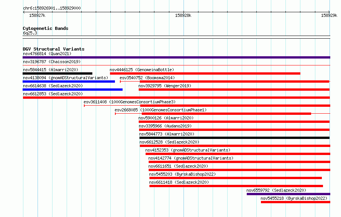Open nsv3929795 (Wenger2019) variant label
The image size is (341, 217).
point(165,86)
